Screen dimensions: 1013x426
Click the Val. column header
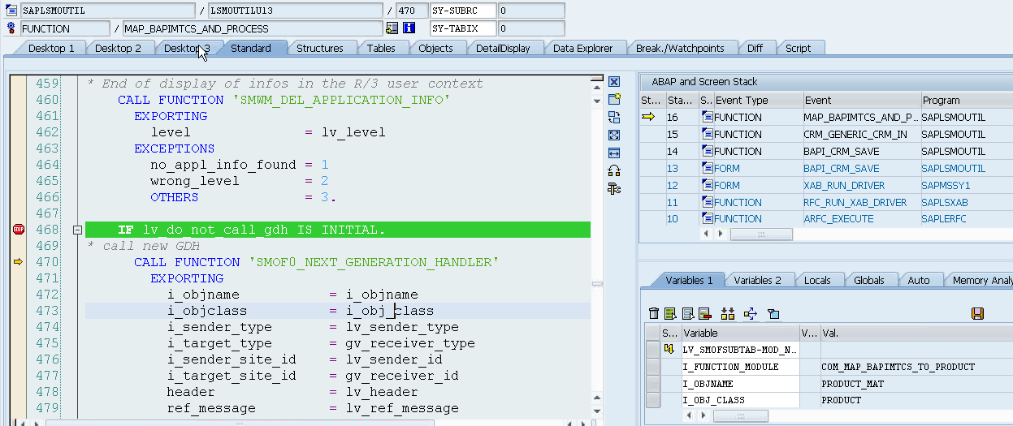(916, 333)
